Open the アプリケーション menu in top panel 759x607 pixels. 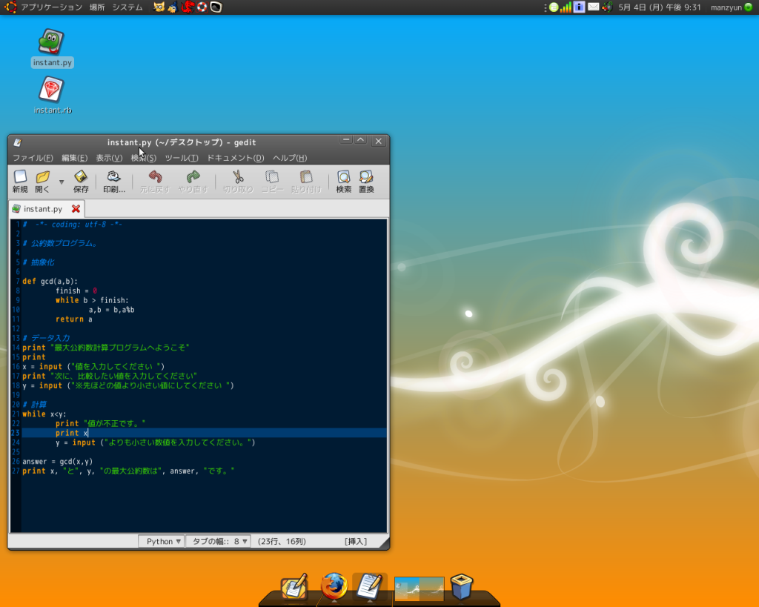click(51, 7)
